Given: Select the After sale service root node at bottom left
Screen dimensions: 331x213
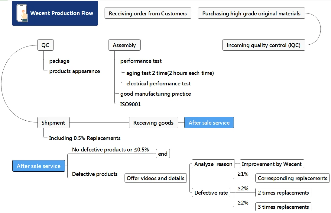Looking at the screenshot, I should pyautogui.click(x=39, y=166).
